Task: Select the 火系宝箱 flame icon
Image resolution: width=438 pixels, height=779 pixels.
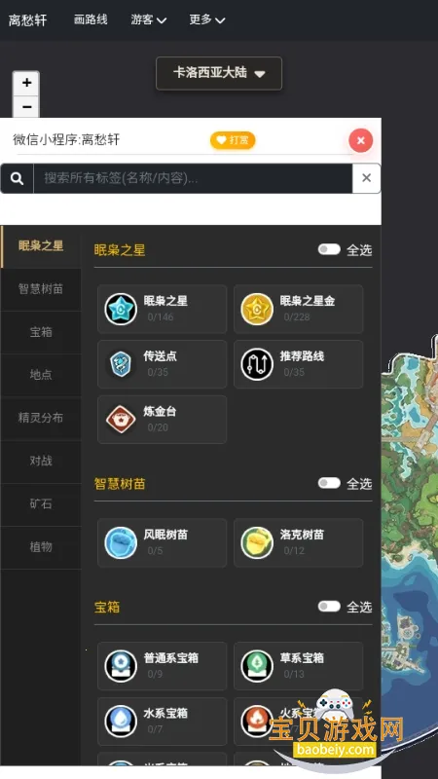Action: [257, 722]
